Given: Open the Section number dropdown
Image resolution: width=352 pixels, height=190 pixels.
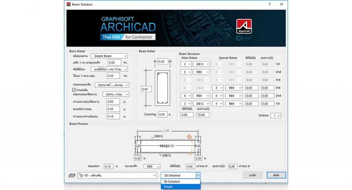Looking at the screenshot, I should [276, 115].
